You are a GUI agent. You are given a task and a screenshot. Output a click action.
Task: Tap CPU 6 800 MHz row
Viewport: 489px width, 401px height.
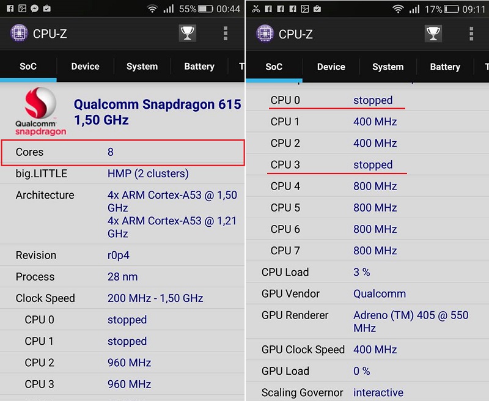(x=367, y=229)
